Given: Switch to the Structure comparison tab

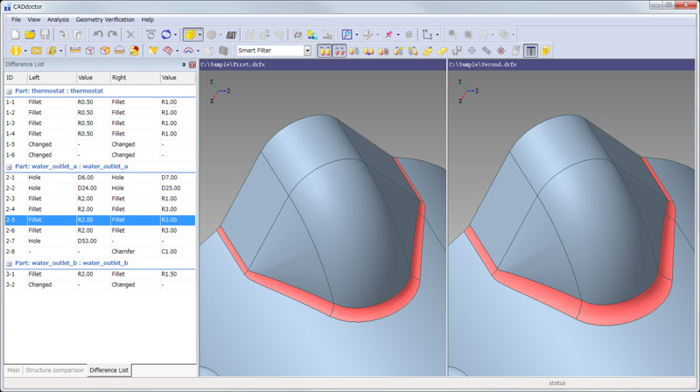Looking at the screenshot, I should pyautogui.click(x=54, y=370).
